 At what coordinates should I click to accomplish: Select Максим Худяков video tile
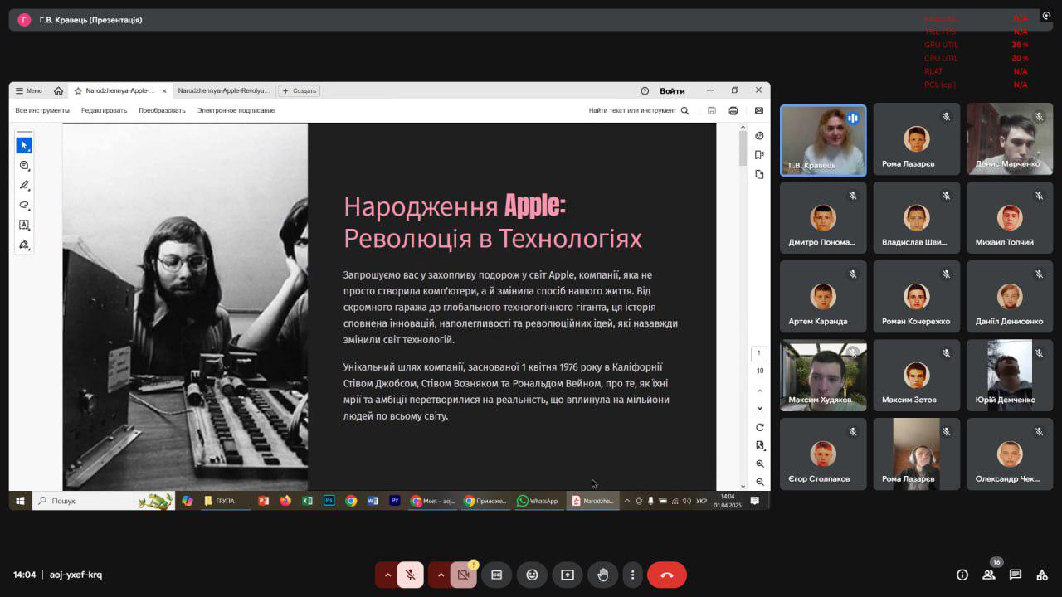point(823,376)
